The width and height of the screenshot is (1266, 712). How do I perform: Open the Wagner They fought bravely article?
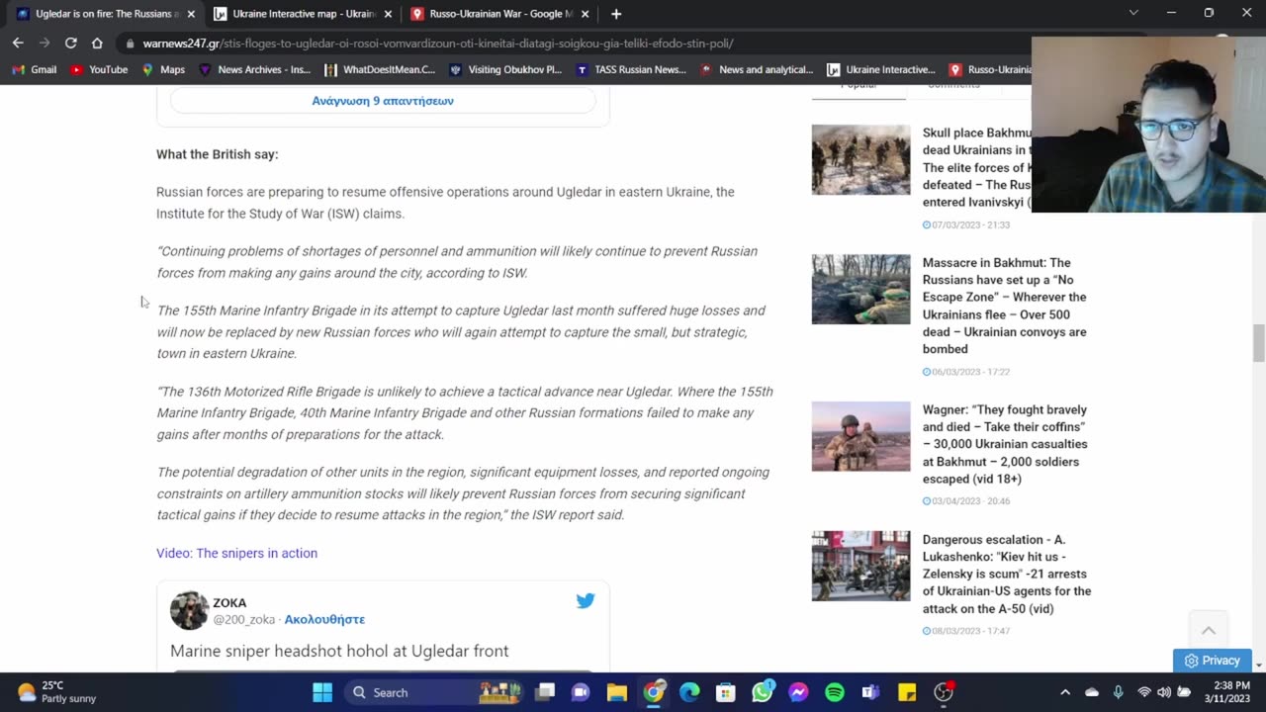pos(1005,444)
